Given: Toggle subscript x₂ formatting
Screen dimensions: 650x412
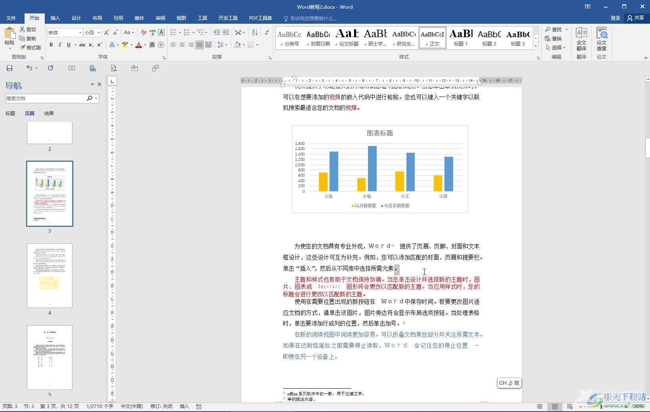Looking at the screenshot, I should pyautogui.click(x=91, y=45).
